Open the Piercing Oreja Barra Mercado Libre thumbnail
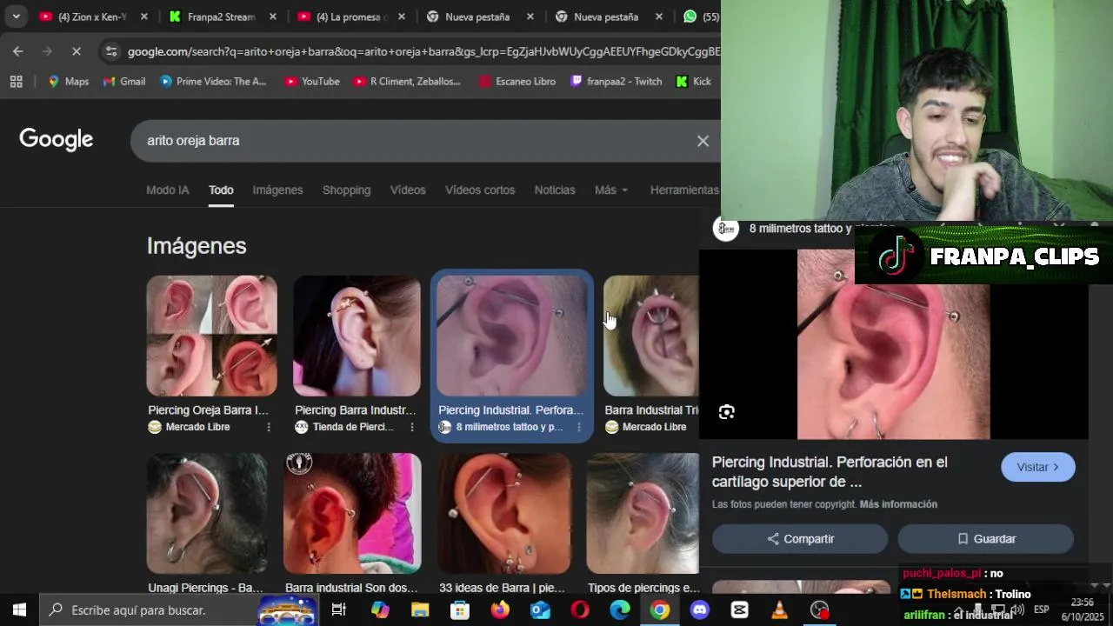1113x626 pixels. (x=211, y=336)
